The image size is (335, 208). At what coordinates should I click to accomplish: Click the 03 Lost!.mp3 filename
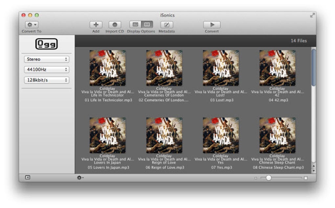(222, 100)
